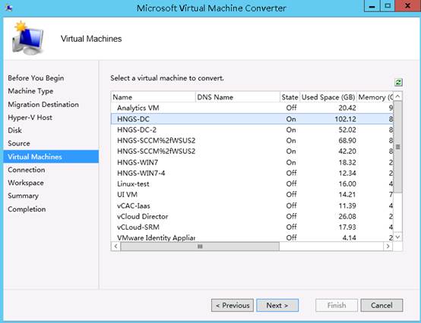Click the horizontal scrollbar right arrow
Viewport: 421px width, 323px height.
388,246
